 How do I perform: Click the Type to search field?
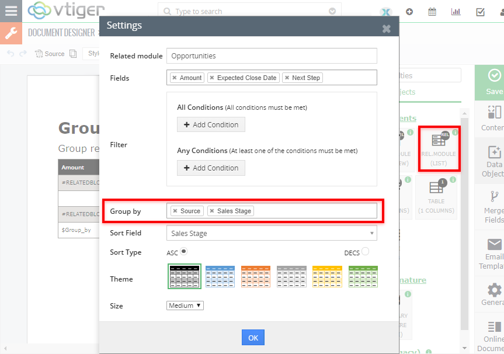(249, 11)
